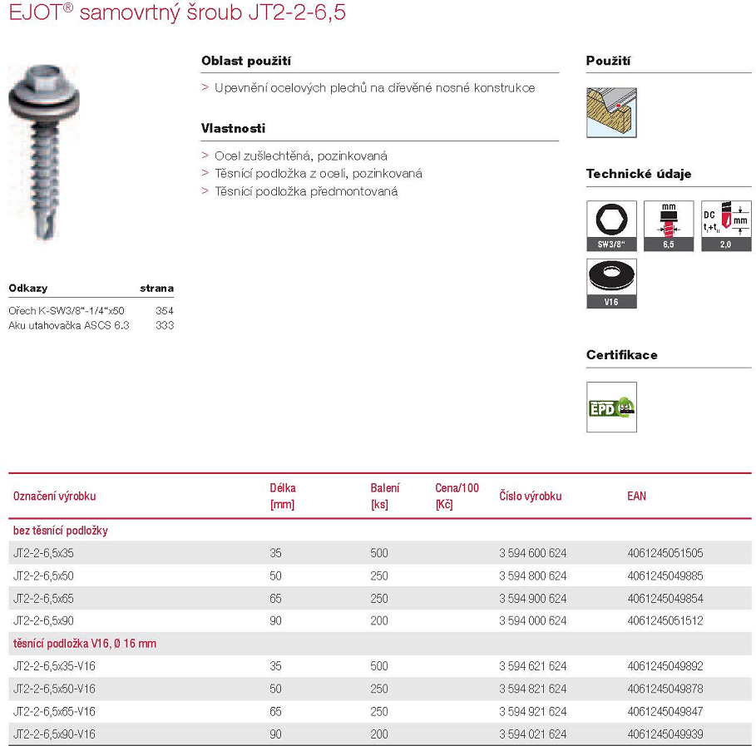The image size is (756, 746).
Task: Click the V16 sealing washer icon
Action: pos(611,283)
